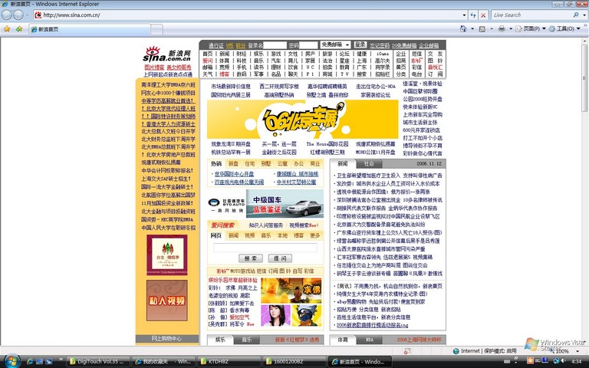
Task: Click in the 登录名 username field
Action: coord(275,45)
